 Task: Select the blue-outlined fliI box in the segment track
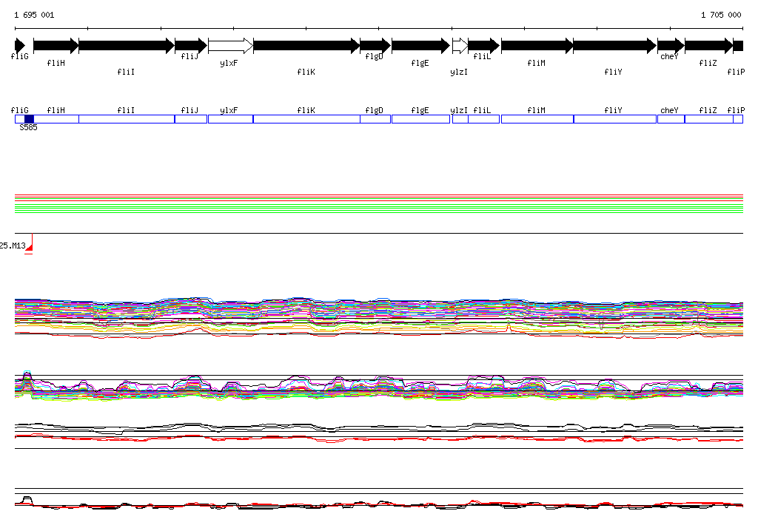coord(126,119)
